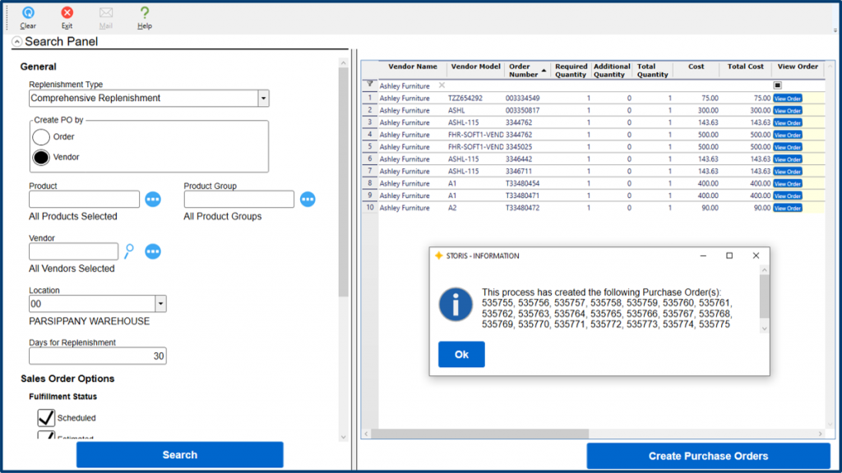
Task: Sort by Cost column
Action: coord(696,67)
